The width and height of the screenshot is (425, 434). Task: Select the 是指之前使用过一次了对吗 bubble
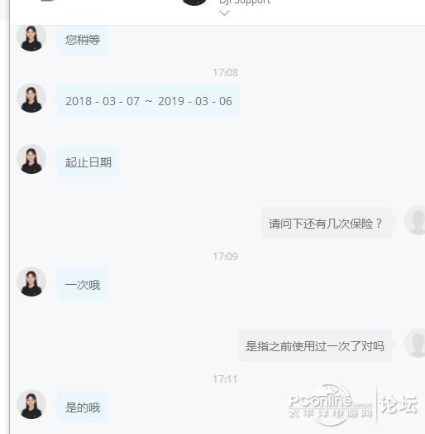click(x=315, y=345)
